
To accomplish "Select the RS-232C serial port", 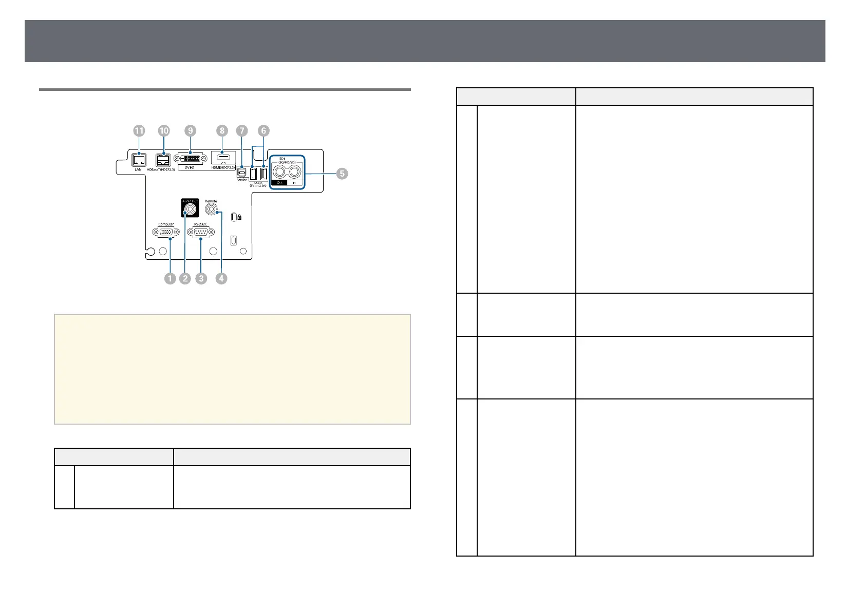I will click(x=201, y=232).
